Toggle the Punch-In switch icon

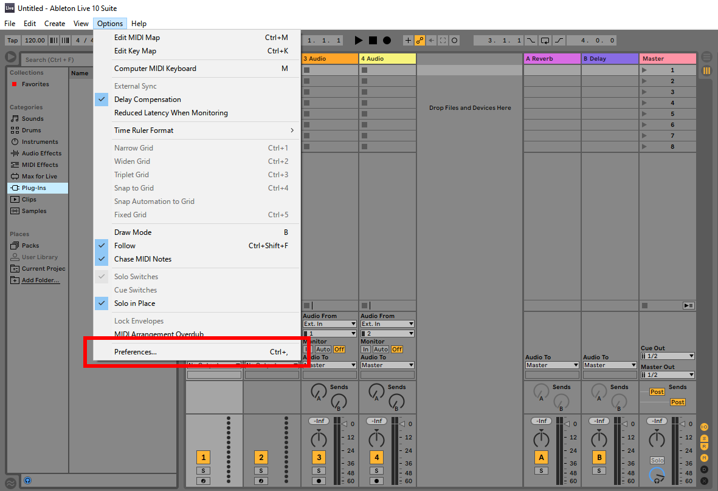pyautogui.click(x=531, y=40)
